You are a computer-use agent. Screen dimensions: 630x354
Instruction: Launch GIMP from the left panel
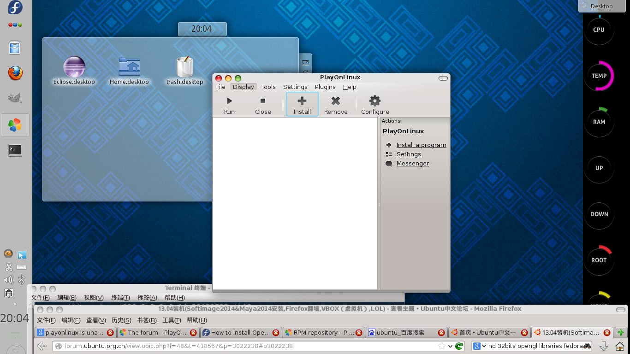(15, 98)
